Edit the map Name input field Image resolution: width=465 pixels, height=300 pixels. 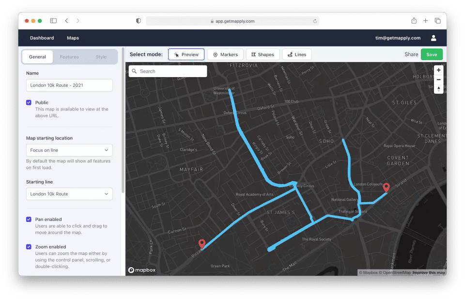[69, 85]
